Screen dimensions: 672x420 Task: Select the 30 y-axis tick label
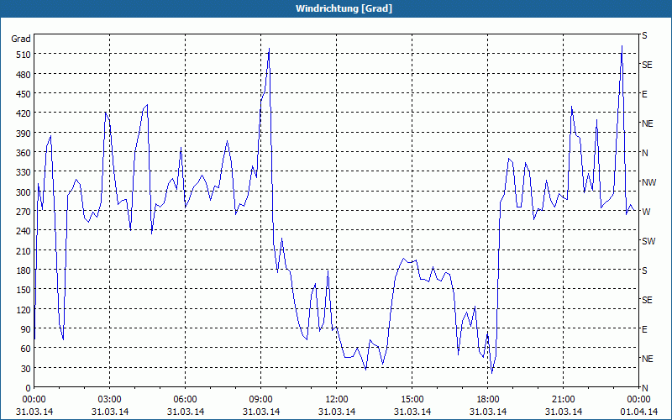pyautogui.click(x=26, y=368)
